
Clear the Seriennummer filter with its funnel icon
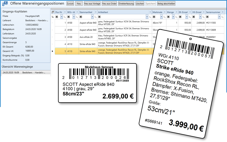[222, 17]
